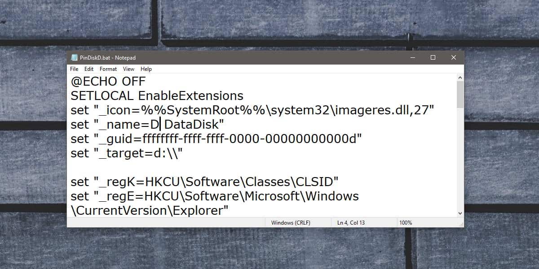
Task: Click the scroll down arrow
Action: [x=459, y=213]
